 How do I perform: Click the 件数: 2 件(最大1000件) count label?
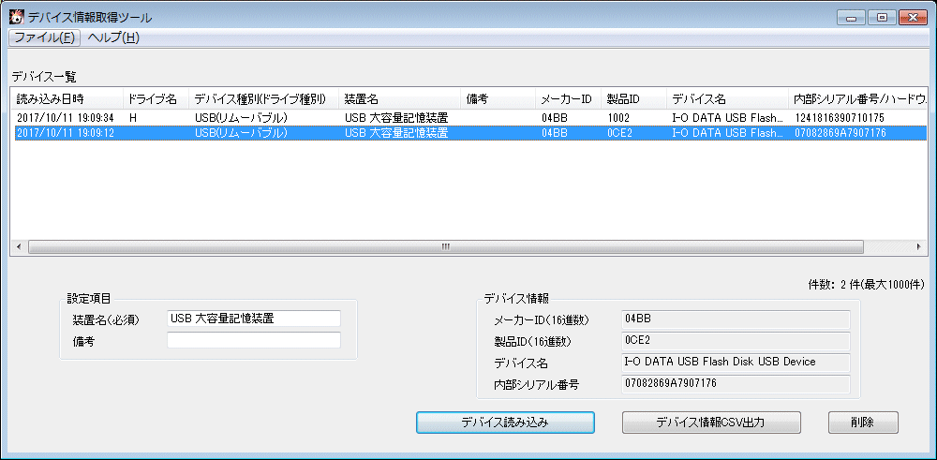867,285
